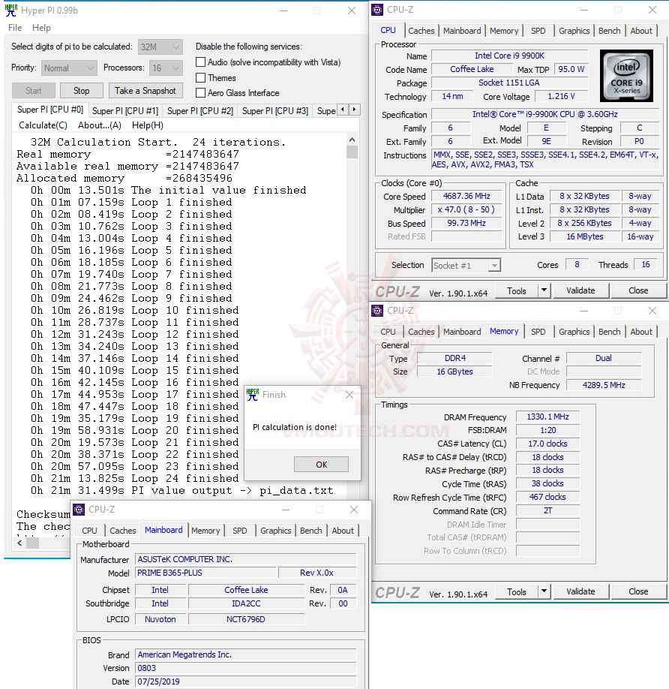Enable the Aero Glass Interface option

click(x=200, y=93)
